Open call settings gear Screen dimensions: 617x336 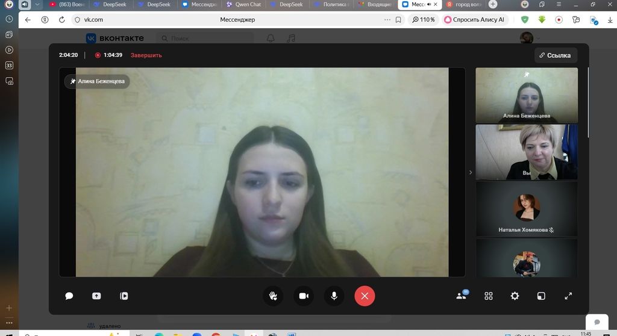click(515, 296)
